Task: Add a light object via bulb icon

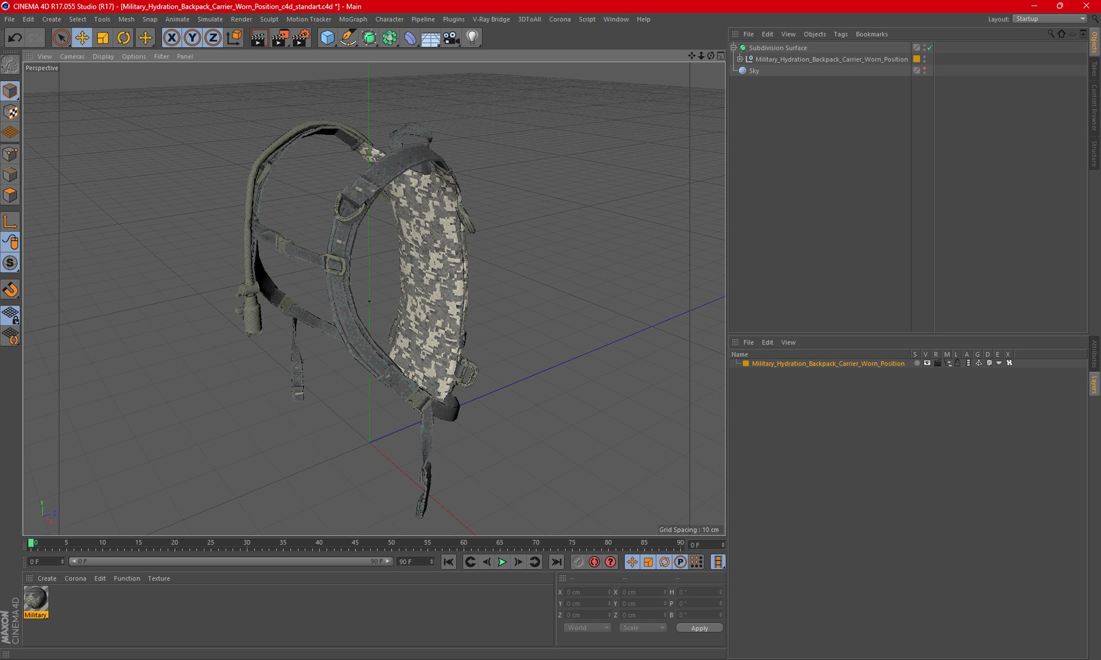Action: tap(472, 38)
